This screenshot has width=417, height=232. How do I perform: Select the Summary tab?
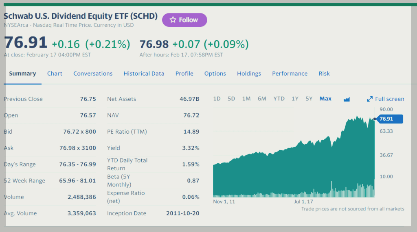[23, 74]
